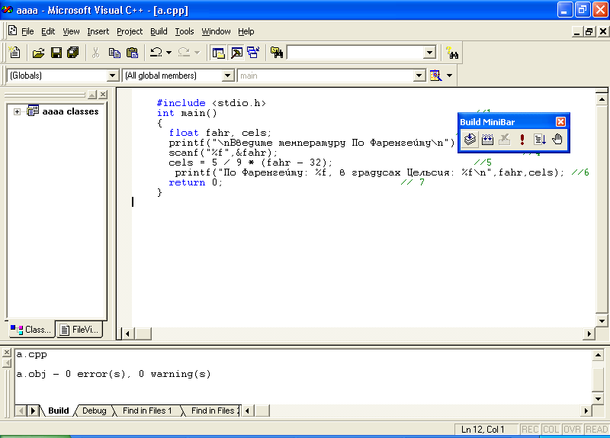Open the Tools menu
Image resolution: width=610 pixels, height=438 pixels.
(x=185, y=31)
